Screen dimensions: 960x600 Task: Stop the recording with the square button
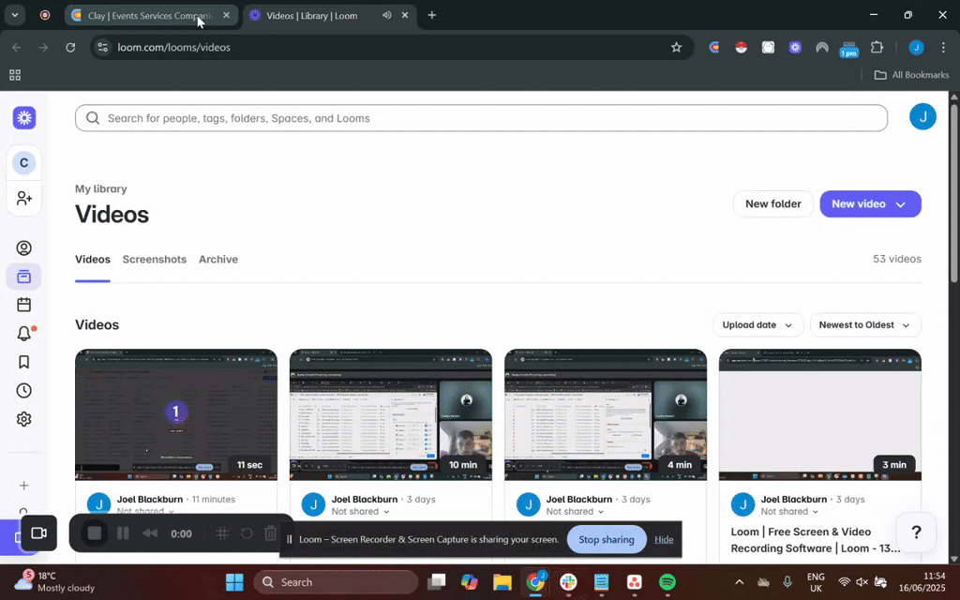[94, 533]
